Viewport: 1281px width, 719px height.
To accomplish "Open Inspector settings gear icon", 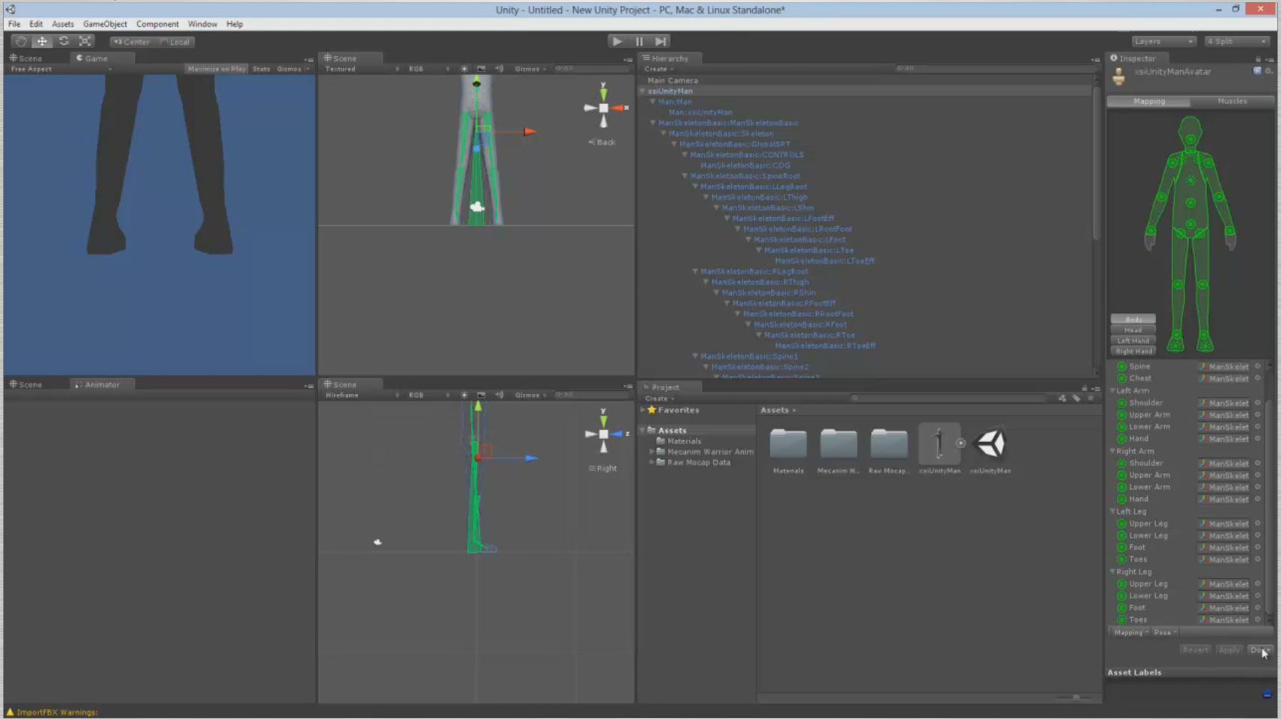I will tap(1268, 71).
